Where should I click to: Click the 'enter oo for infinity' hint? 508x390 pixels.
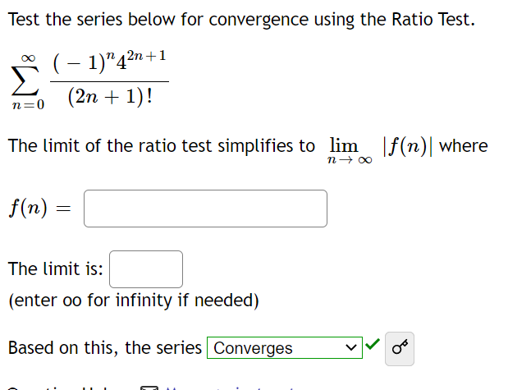tap(134, 301)
